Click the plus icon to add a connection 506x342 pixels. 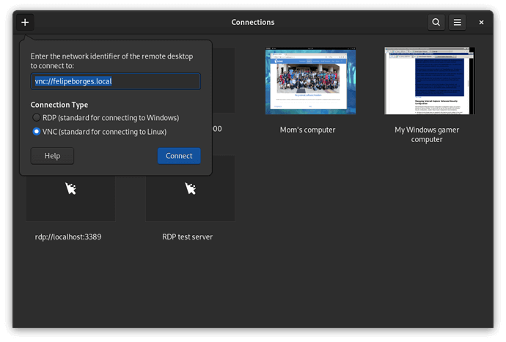pyautogui.click(x=25, y=23)
